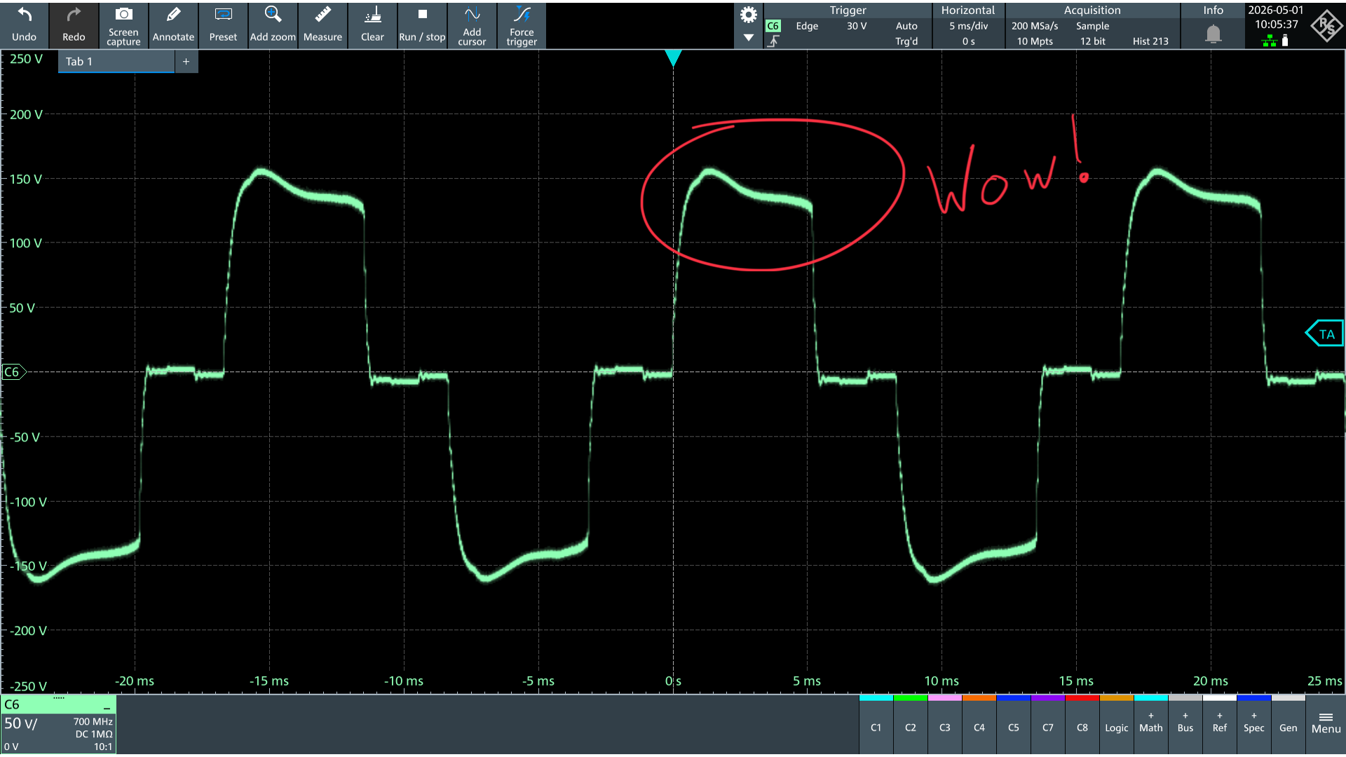Open the Gen waveform generator
This screenshot has width=1346, height=757.
pyautogui.click(x=1289, y=725)
